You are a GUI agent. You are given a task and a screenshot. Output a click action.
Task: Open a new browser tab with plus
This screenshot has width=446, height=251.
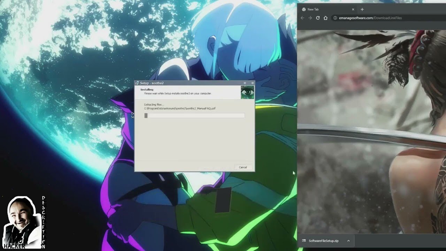click(362, 9)
